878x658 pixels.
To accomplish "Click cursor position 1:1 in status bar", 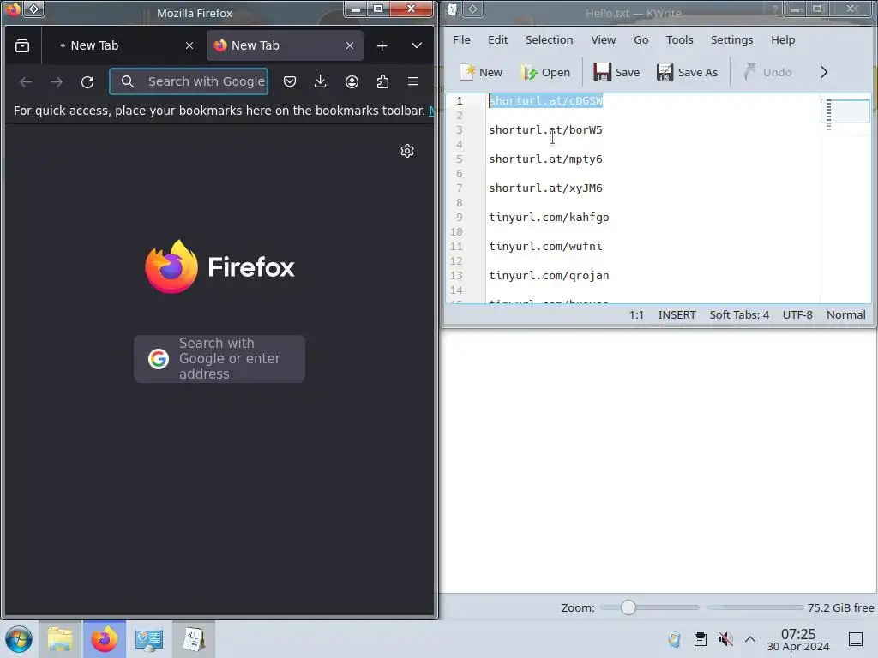I will tap(637, 315).
